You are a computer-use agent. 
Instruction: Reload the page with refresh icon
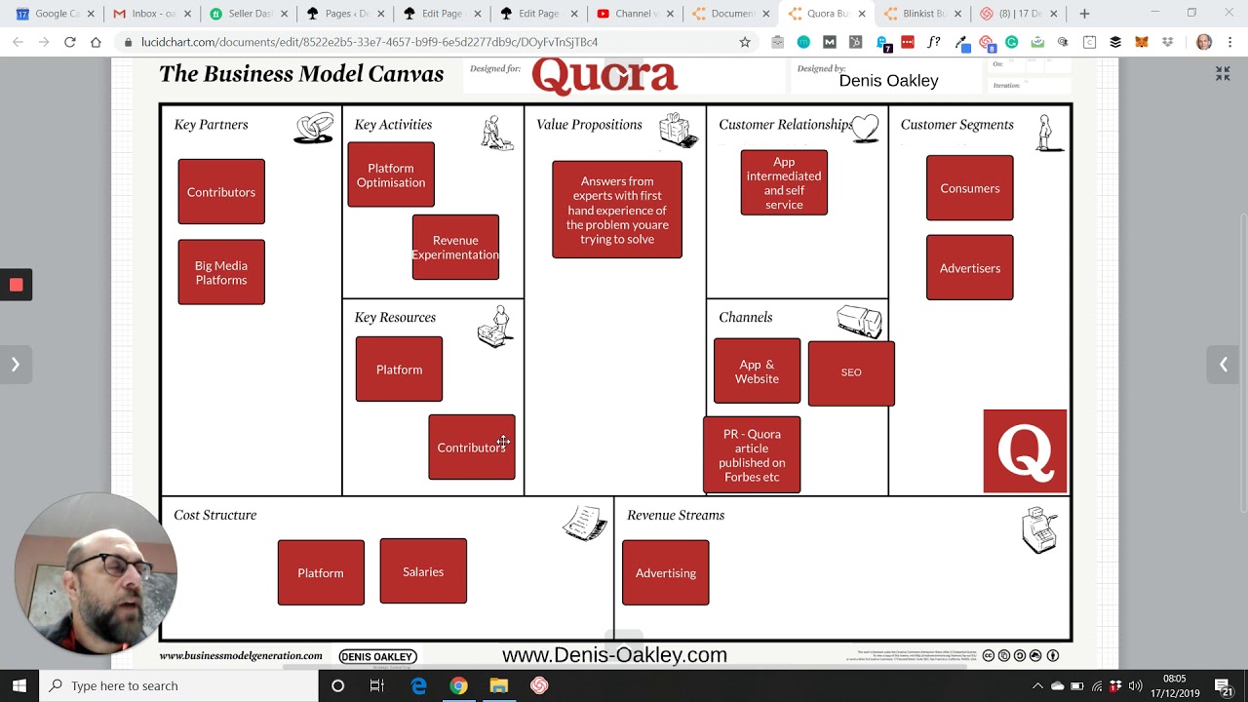pyautogui.click(x=69, y=42)
